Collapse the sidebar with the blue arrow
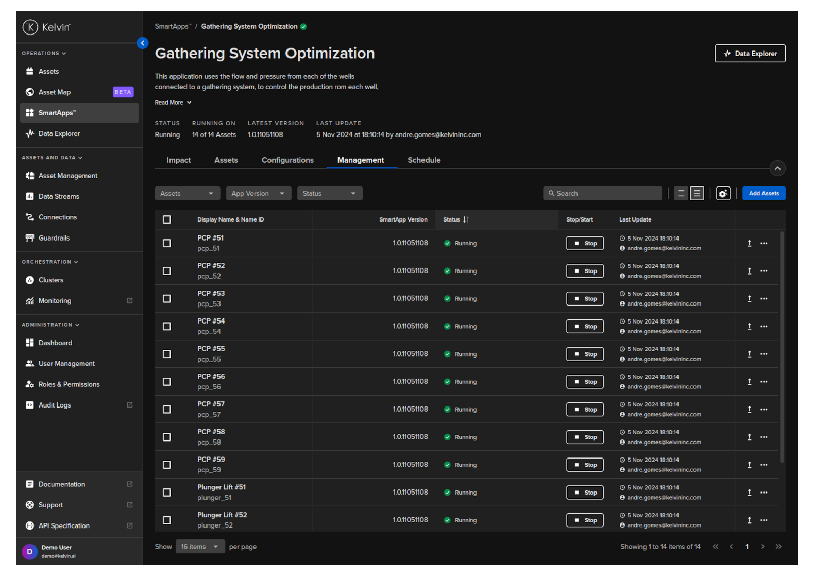Viewport: 814px width, 577px height. tap(143, 43)
